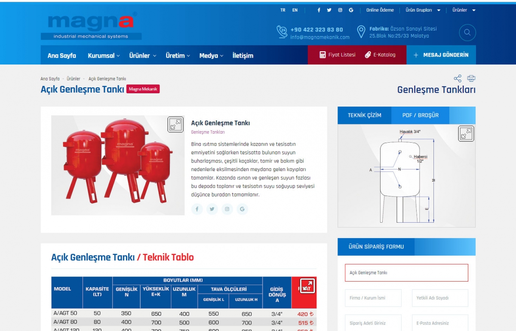Open Twitter from the top bar icons

(329, 9)
